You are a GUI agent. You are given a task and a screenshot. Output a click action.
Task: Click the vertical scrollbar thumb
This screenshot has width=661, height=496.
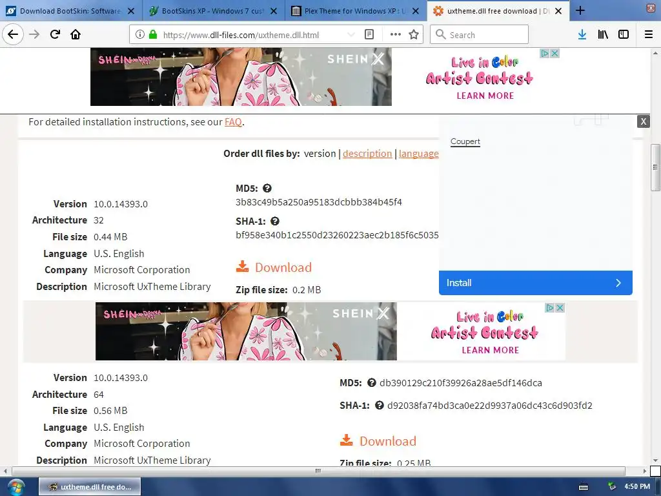pos(655,167)
